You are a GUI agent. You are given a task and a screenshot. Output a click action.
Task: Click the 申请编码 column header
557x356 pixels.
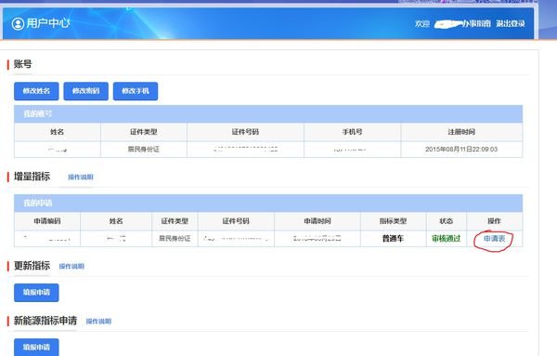(x=47, y=221)
